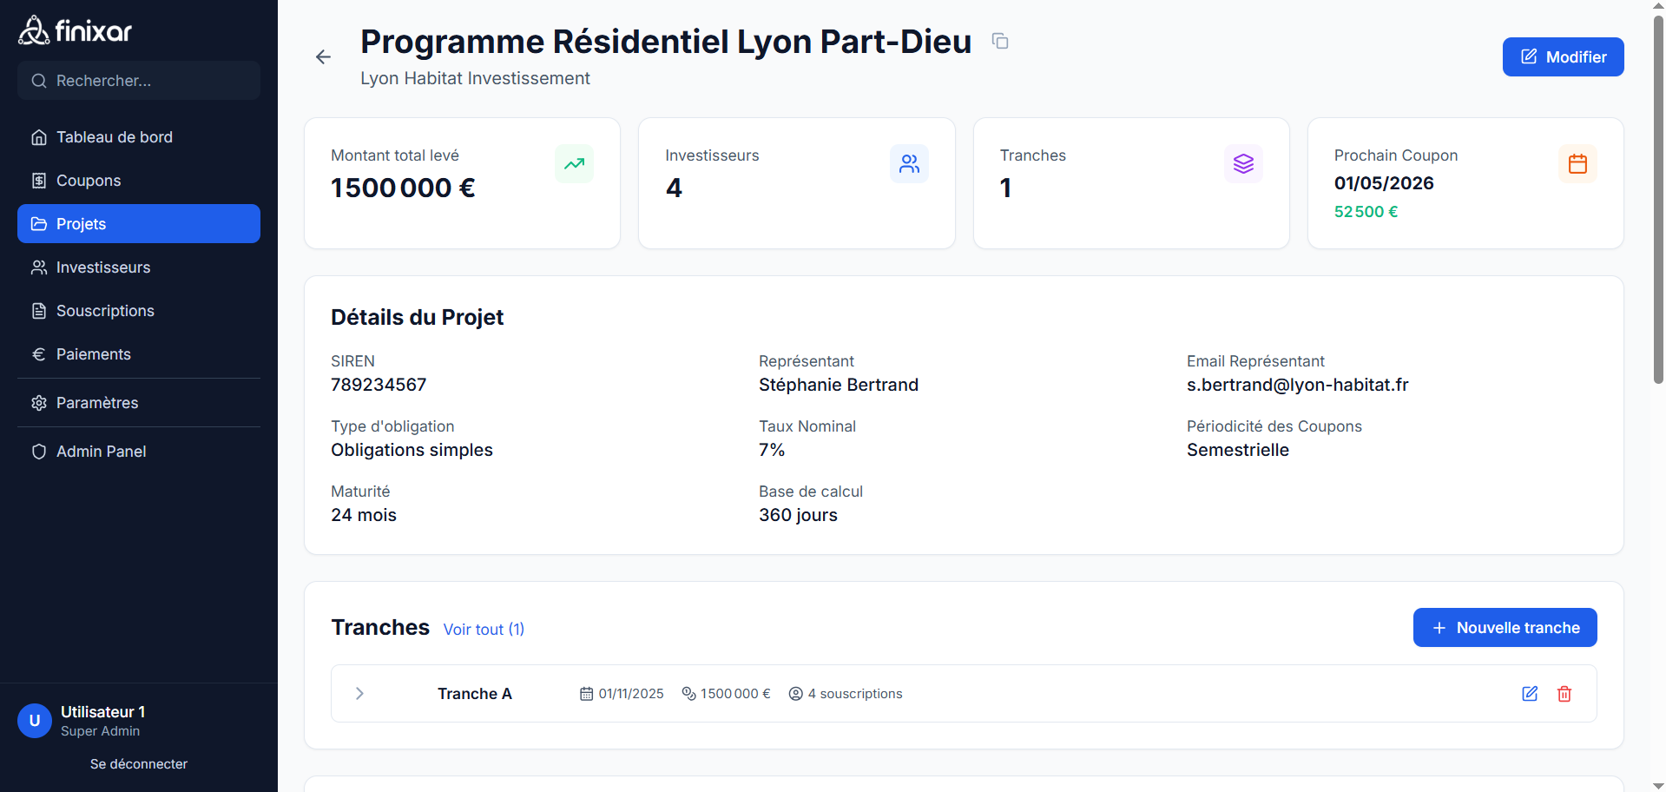Screen dimensions: 1666x792
Task: Copy the project name using copy icon
Action: (x=999, y=41)
